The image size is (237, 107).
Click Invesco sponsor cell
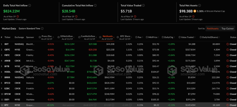pyautogui.click(x=30, y=83)
